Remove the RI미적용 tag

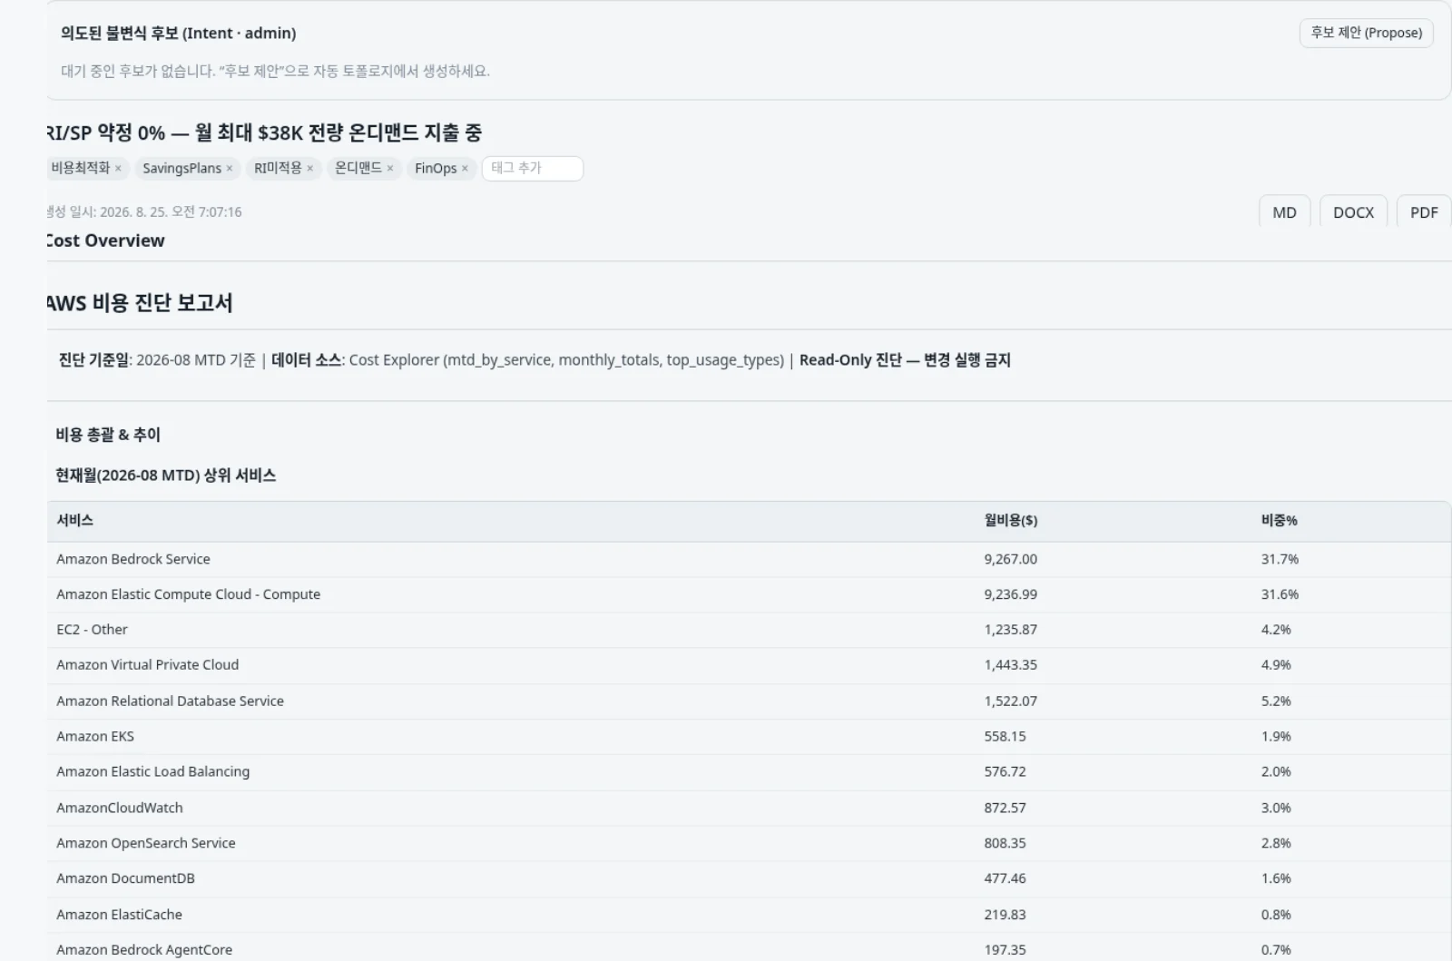(309, 168)
